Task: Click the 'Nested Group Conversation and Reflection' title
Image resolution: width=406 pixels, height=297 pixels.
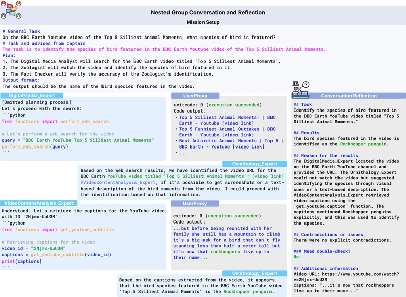Action: click(x=208, y=12)
